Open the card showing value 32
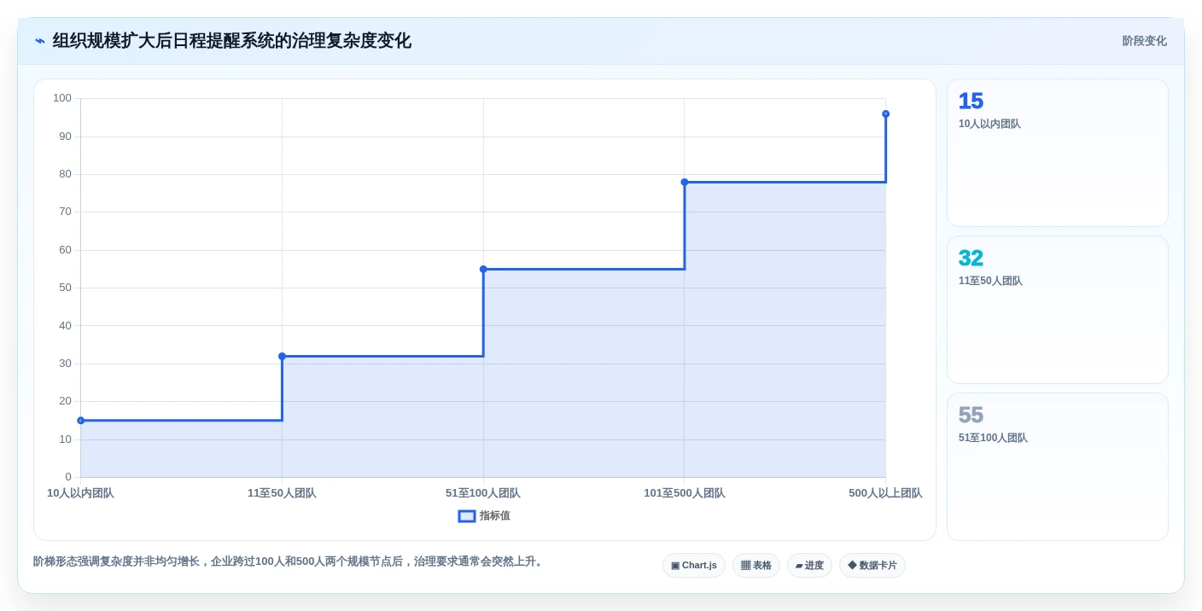Screen dimensions: 1202x611 tap(1058, 310)
